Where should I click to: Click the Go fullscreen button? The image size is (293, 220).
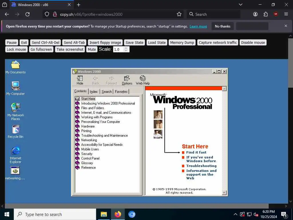pos(41,49)
